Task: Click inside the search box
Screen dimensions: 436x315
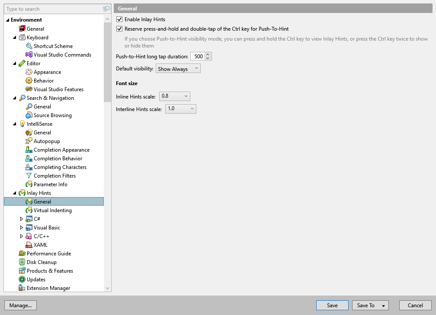Action: coord(52,9)
